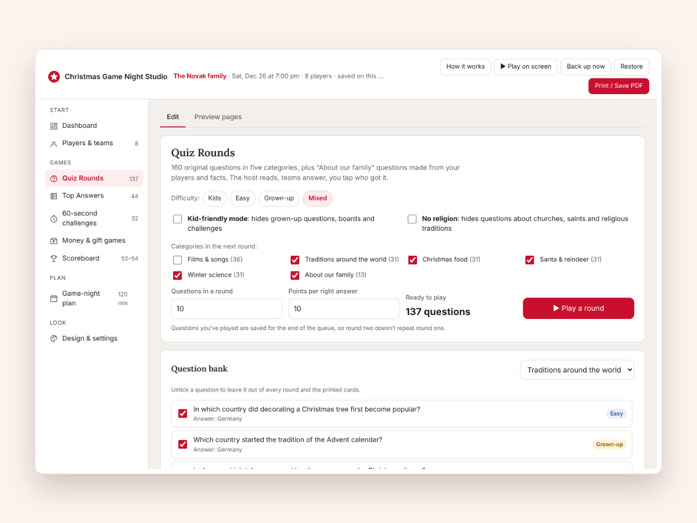Set difficulty to Easy

pos(243,198)
